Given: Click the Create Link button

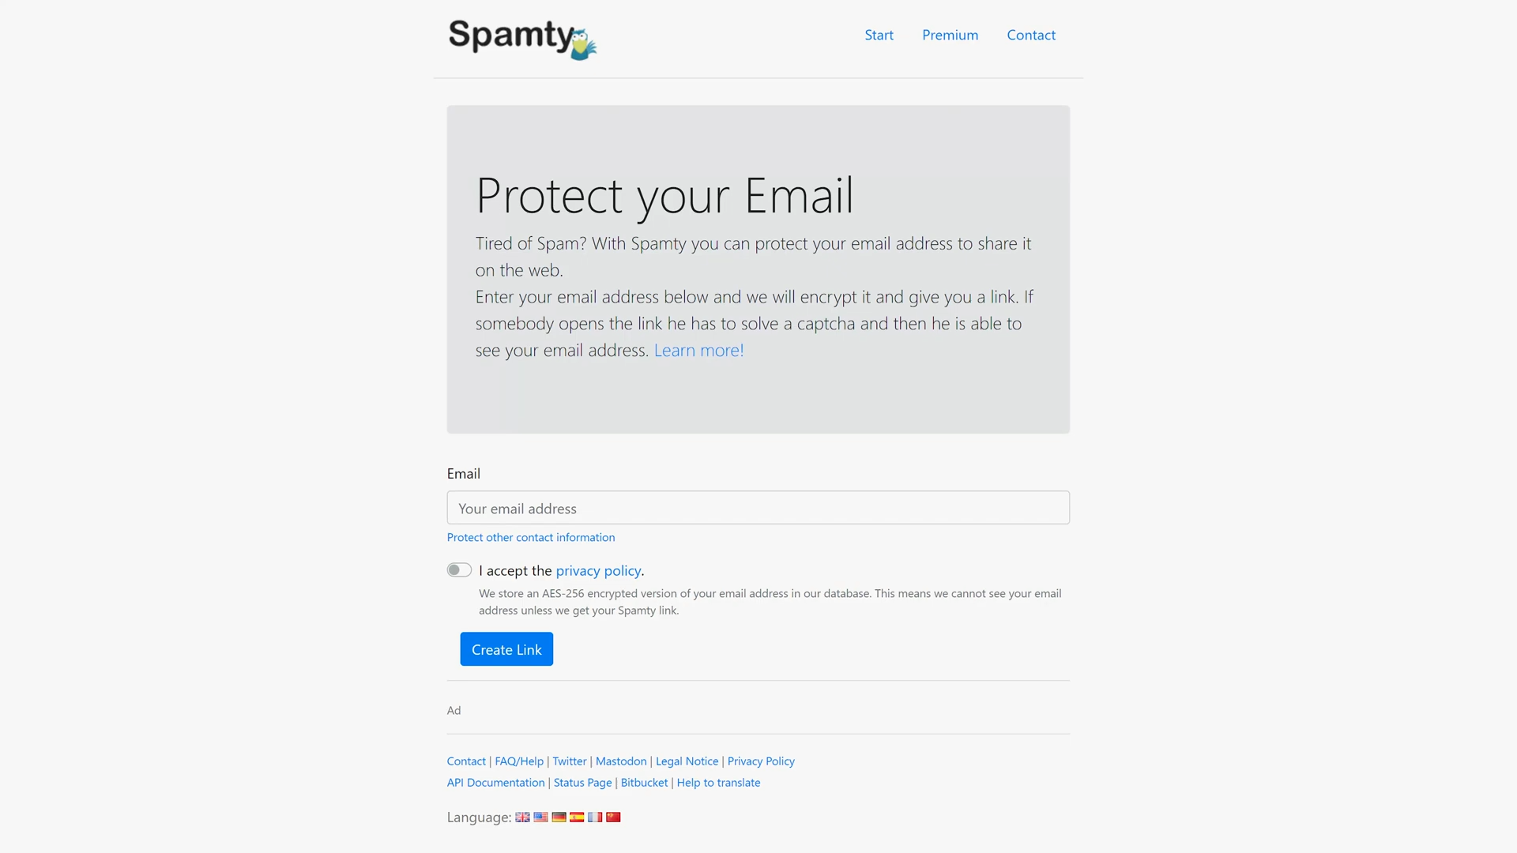Looking at the screenshot, I should point(506,649).
